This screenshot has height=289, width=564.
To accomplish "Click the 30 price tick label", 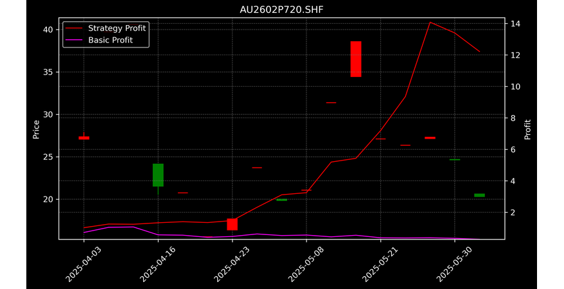I will [48, 115].
